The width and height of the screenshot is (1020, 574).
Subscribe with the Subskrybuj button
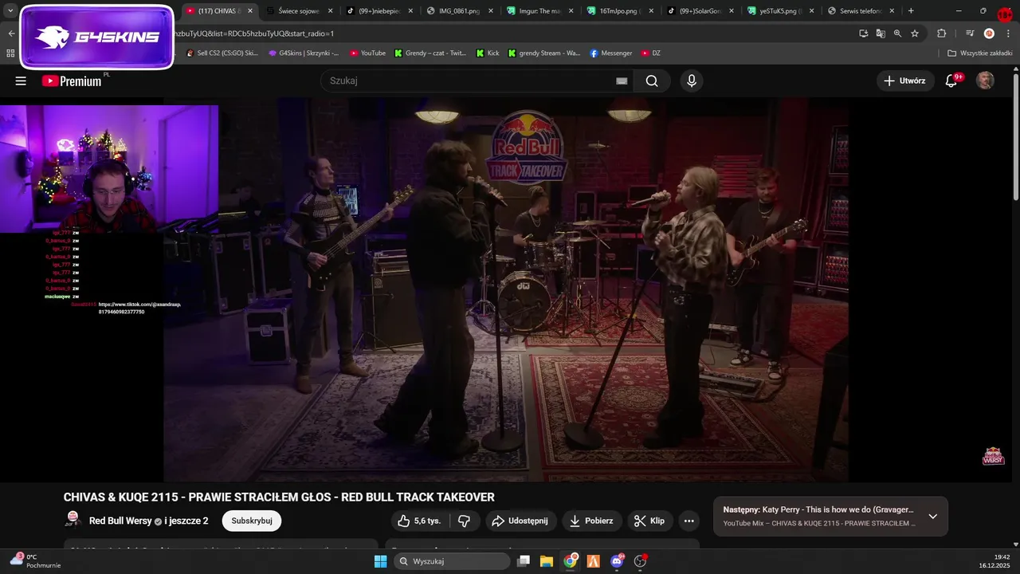252,521
